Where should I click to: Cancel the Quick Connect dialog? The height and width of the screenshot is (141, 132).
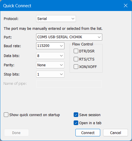point(116,133)
